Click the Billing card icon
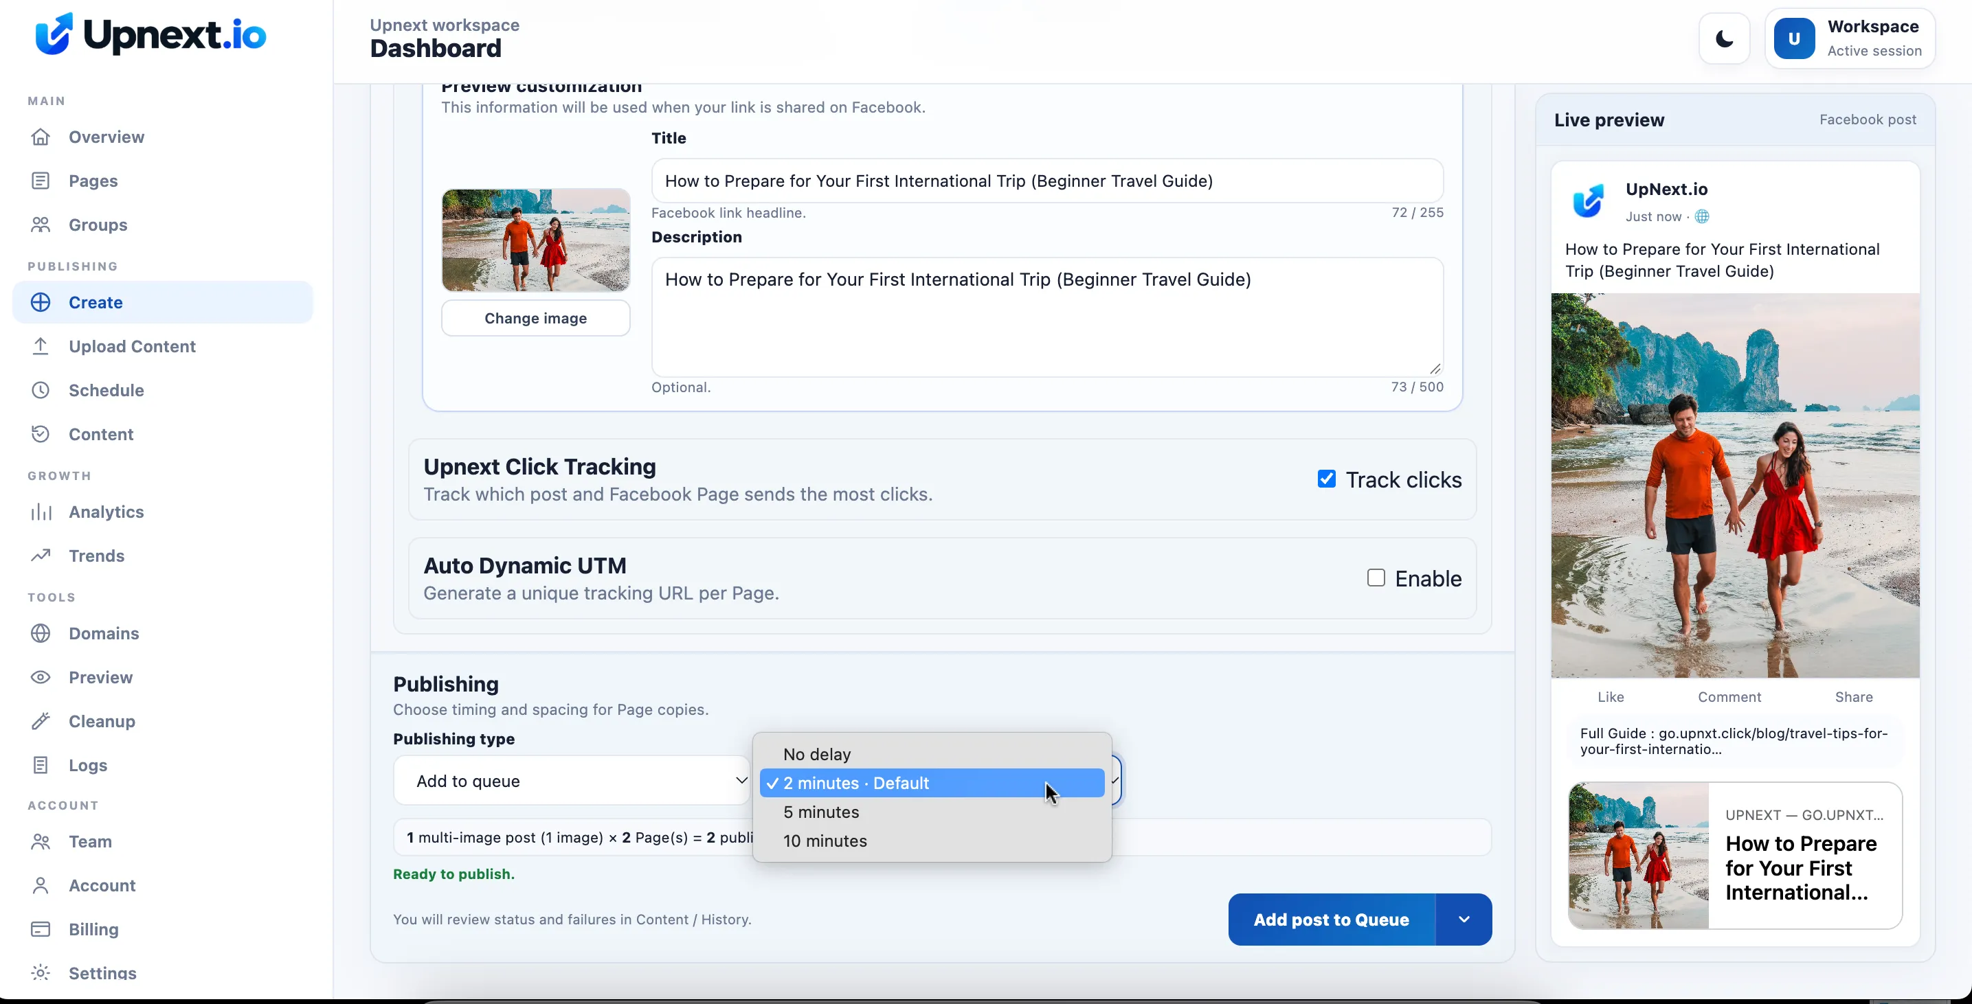The width and height of the screenshot is (1972, 1004). (x=41, y=929)
